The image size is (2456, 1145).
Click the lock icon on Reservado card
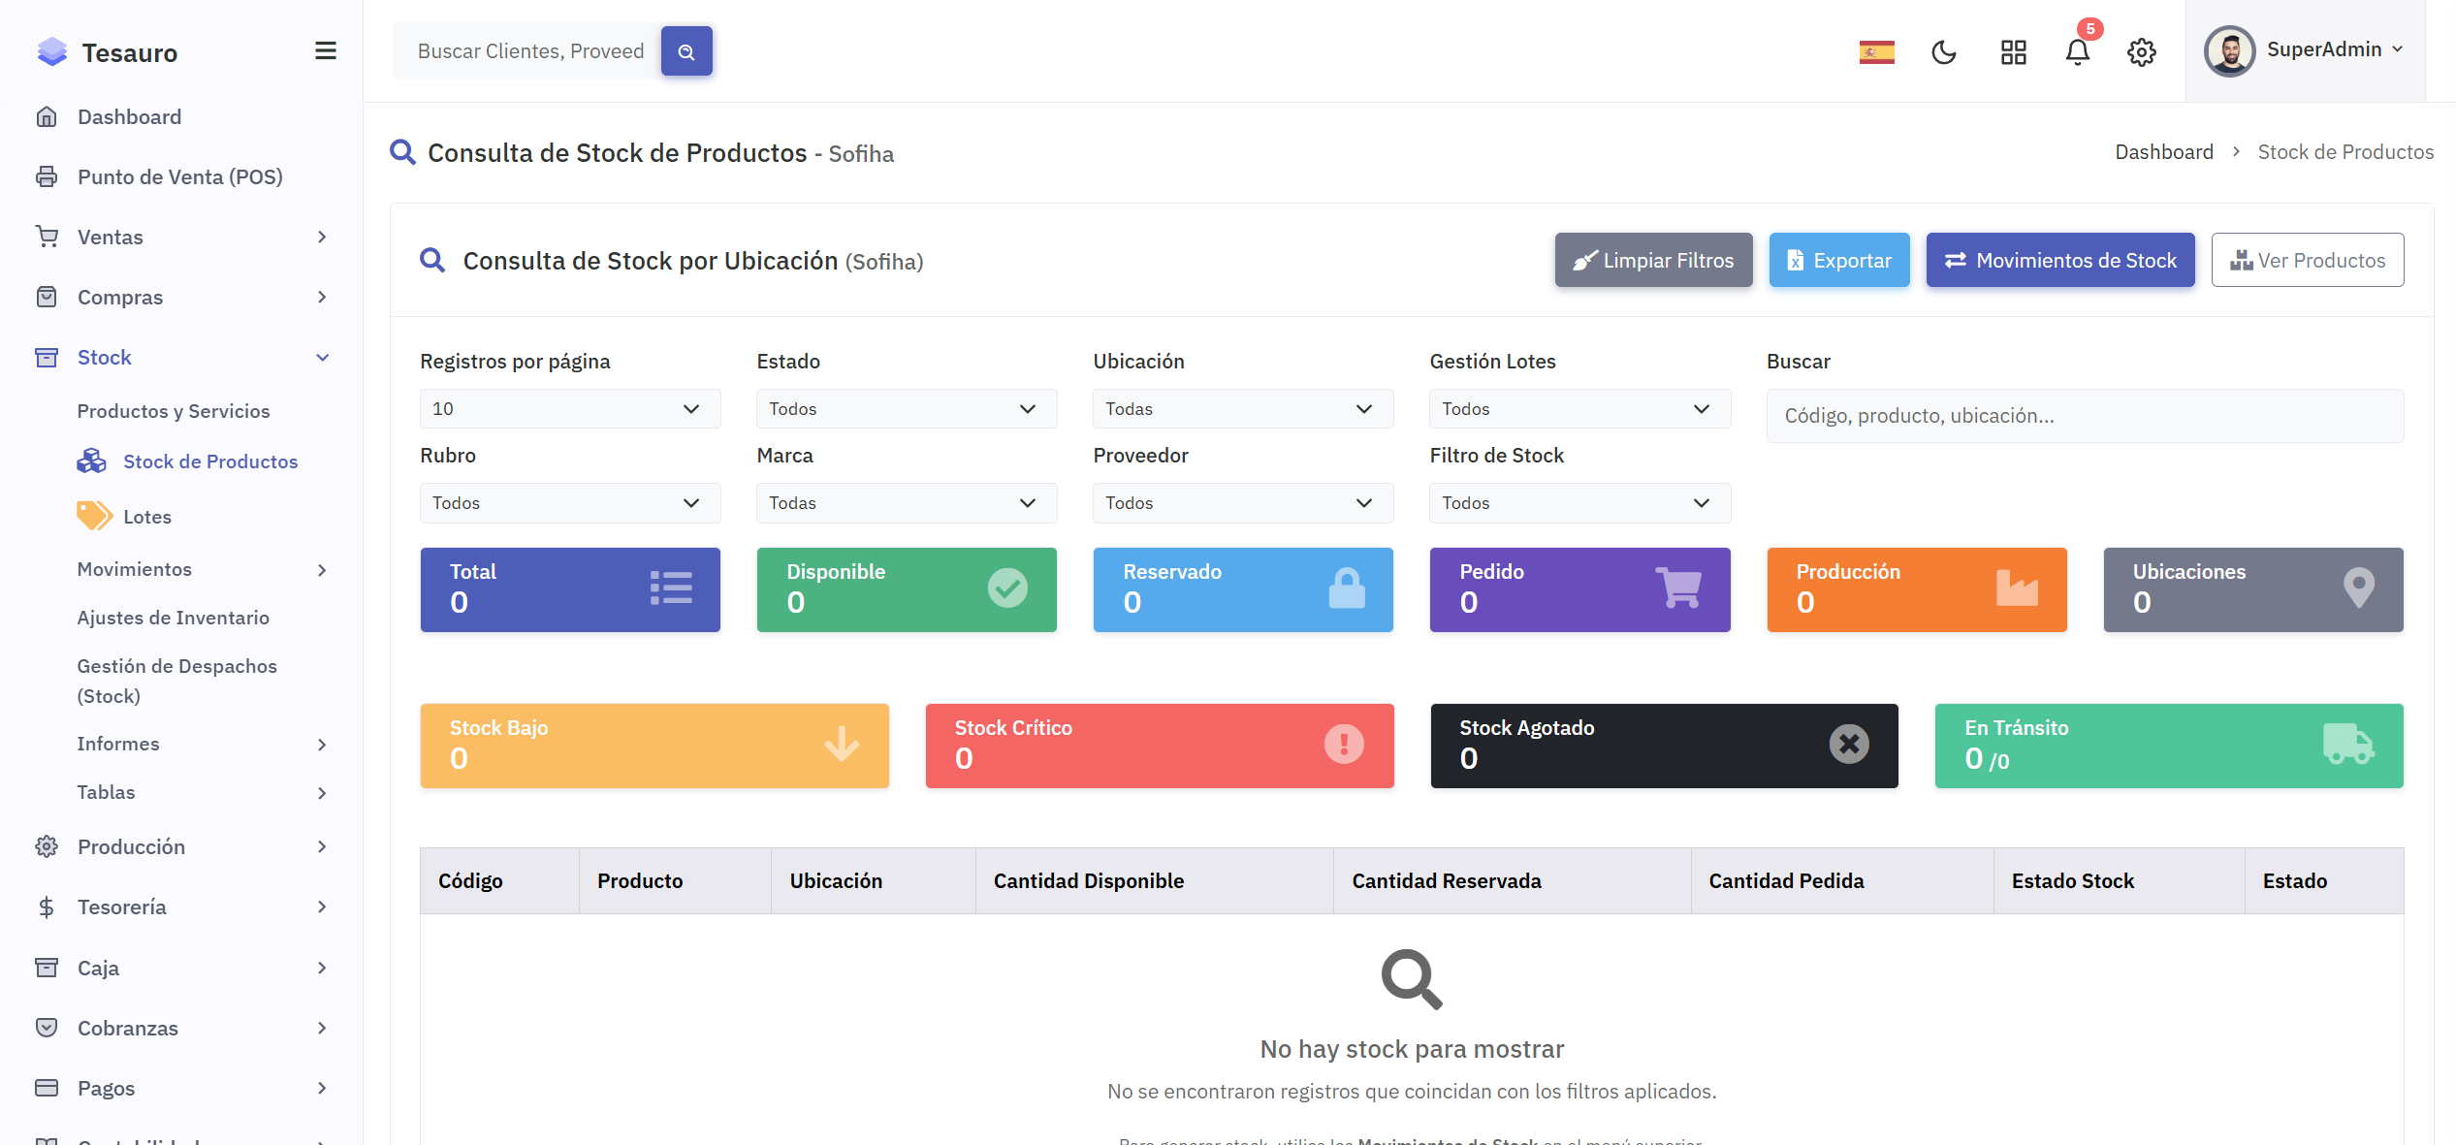click(x=1347, y=588)
